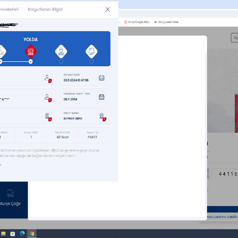
Task: Open File Explorer from the taskbar
Action: pos(3,233)
